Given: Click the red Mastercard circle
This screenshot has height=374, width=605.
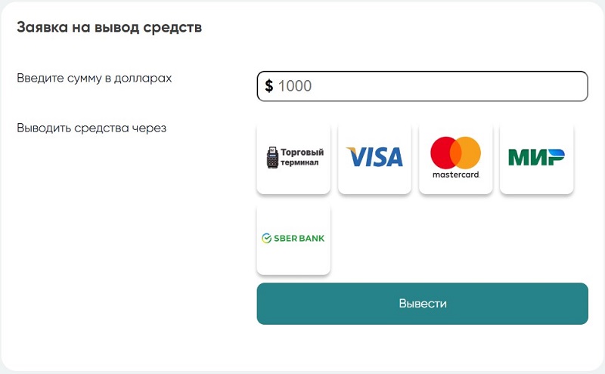Looking at the screenshot, I should tap(444, 153).
